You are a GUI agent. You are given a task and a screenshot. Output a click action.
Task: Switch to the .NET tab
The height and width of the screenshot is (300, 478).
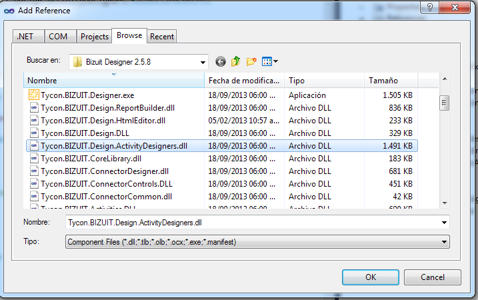[x=29, y=37]
